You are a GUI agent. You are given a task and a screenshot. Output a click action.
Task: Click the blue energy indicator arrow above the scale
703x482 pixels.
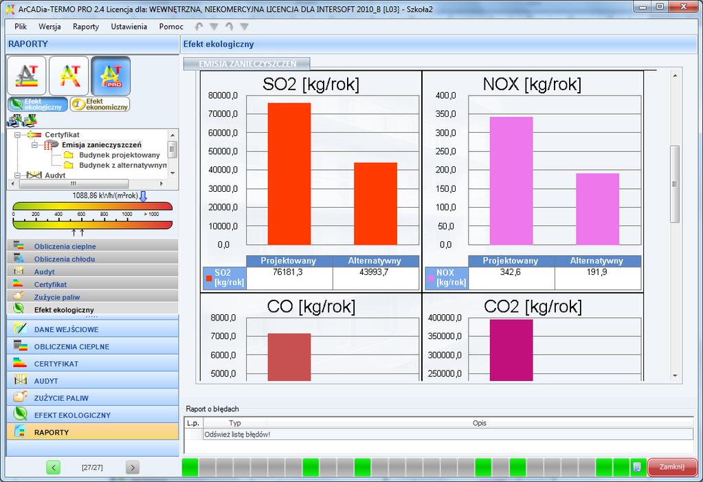143,196
